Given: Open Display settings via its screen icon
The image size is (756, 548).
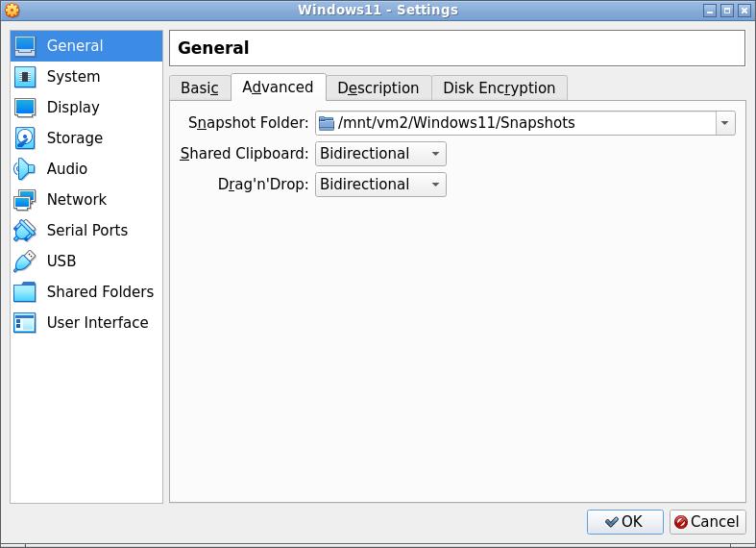Looking at the screenshot, I should tap(25, 108).
